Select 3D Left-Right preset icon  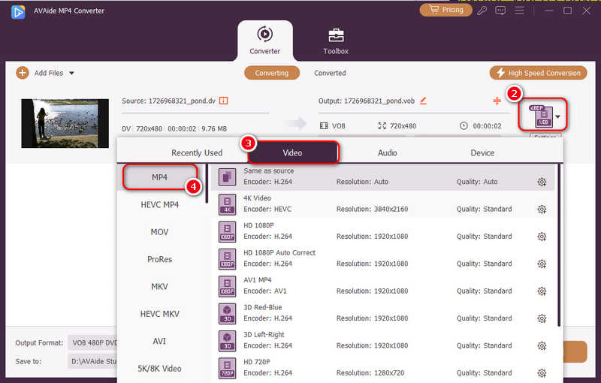click(x=228, y=340)
